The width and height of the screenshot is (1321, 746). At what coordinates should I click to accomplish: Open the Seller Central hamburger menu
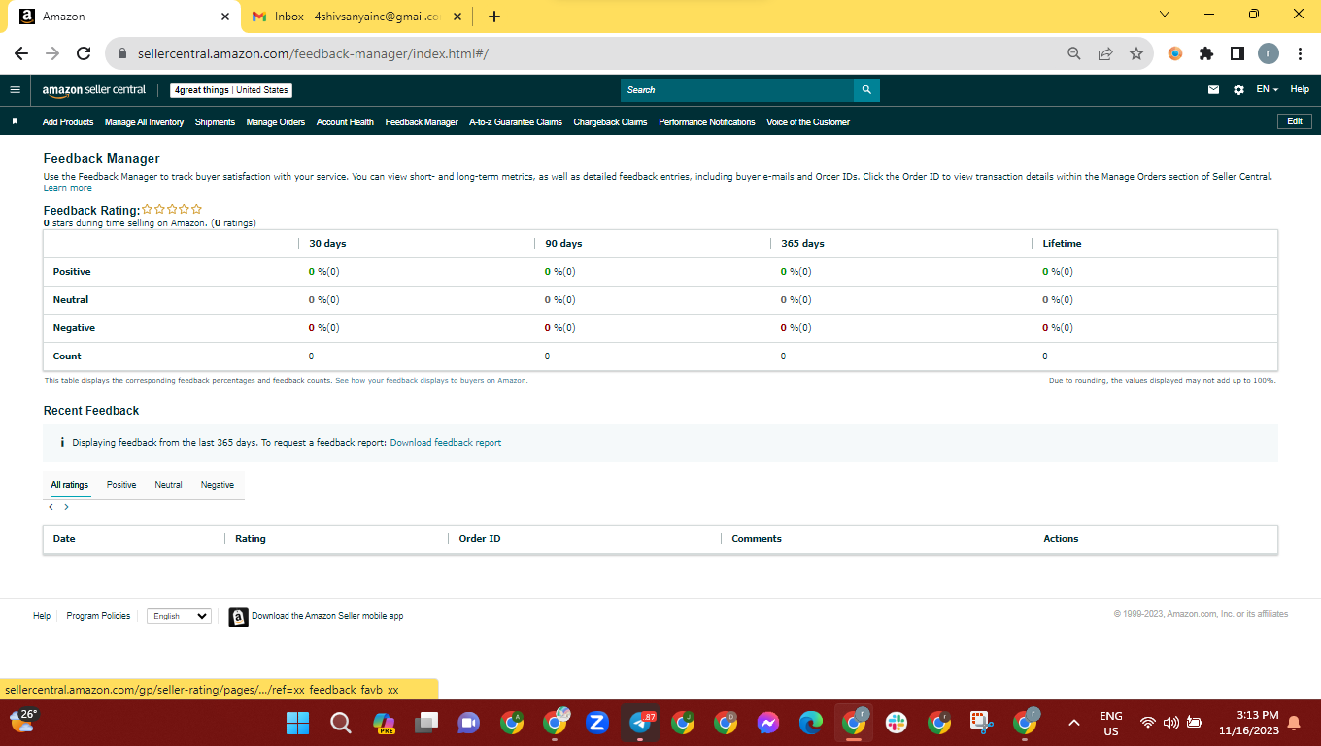coord(15,90)
